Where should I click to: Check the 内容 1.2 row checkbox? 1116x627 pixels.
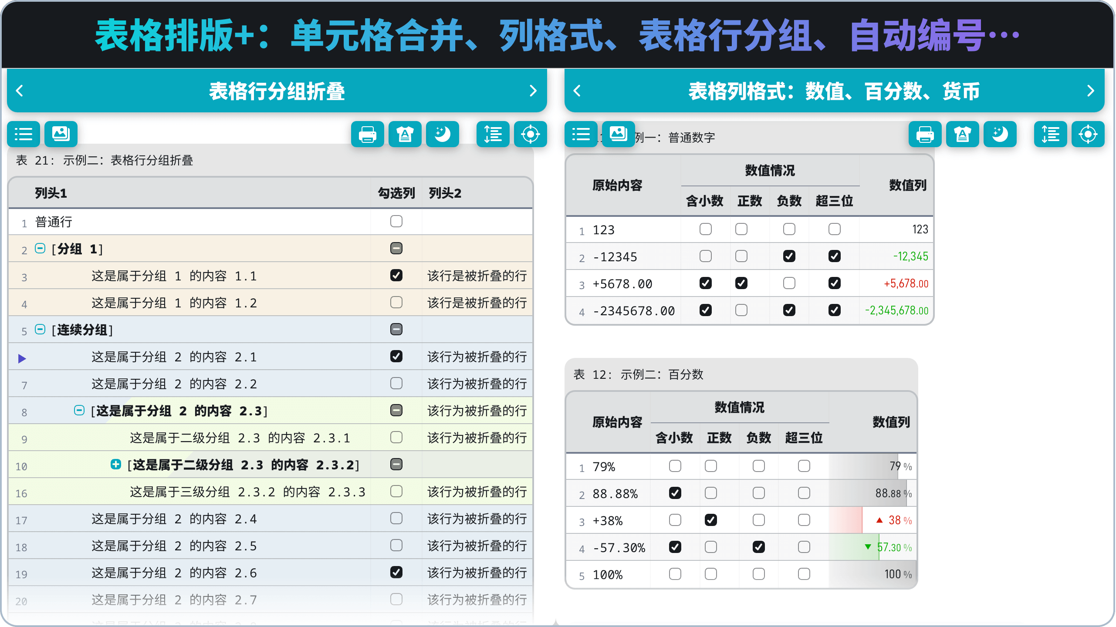tap(396, 302)
